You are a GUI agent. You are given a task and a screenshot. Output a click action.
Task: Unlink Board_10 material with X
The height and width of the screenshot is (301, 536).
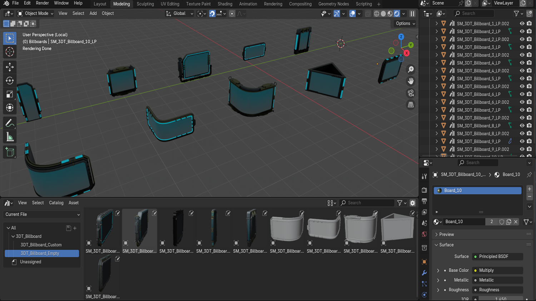click(516, 222)
